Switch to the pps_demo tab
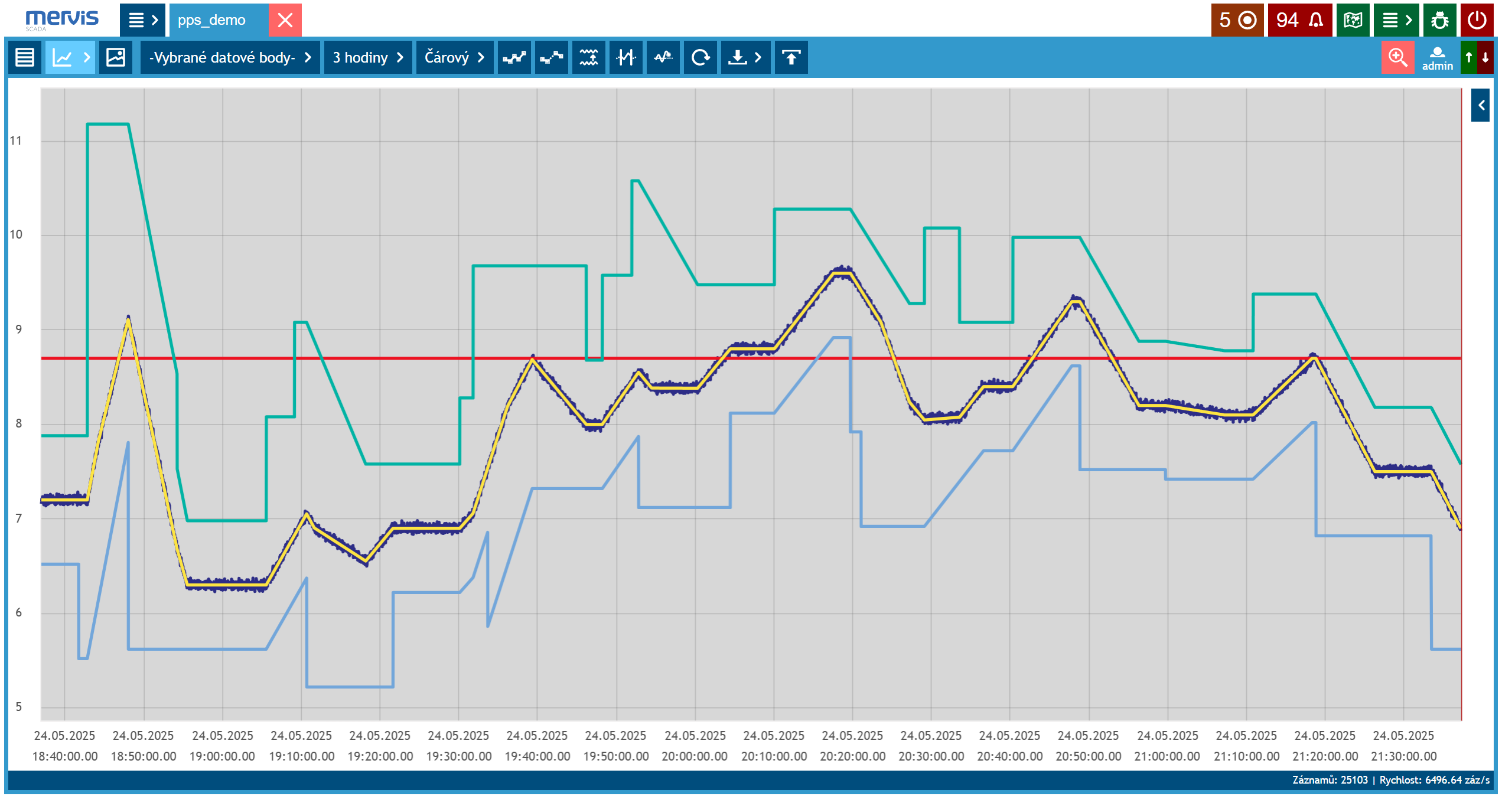Image resolution: width=1502 pixels, height=796 pixels. 211,20
